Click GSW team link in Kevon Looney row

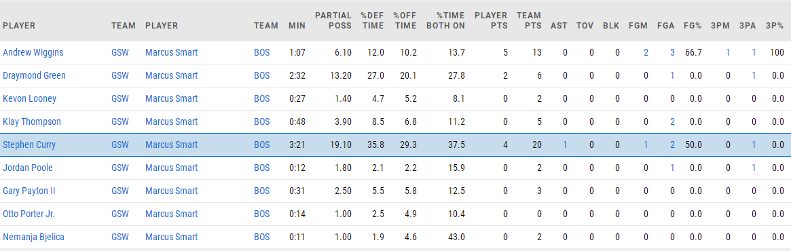(120, 99)
